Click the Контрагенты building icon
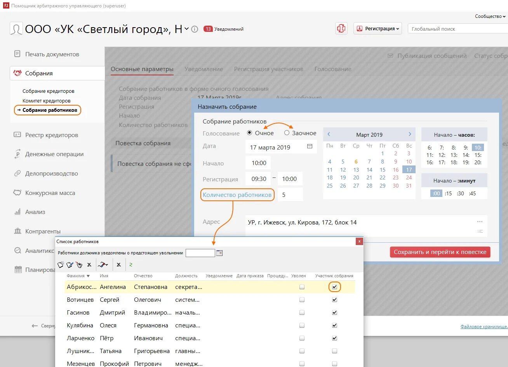 point(17,231)
